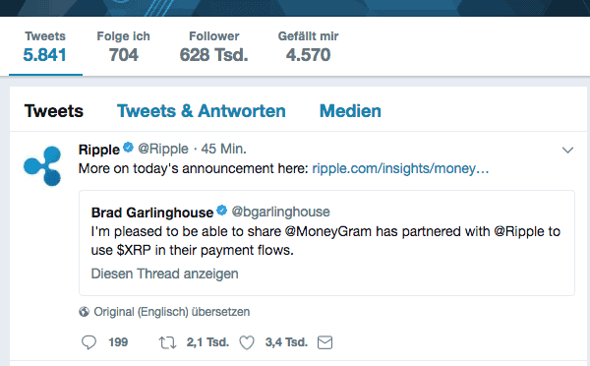This screenshot has height=366, width=590.
Task: Show the Follower 628 Tsd. list
Action: tap(213, 46)
